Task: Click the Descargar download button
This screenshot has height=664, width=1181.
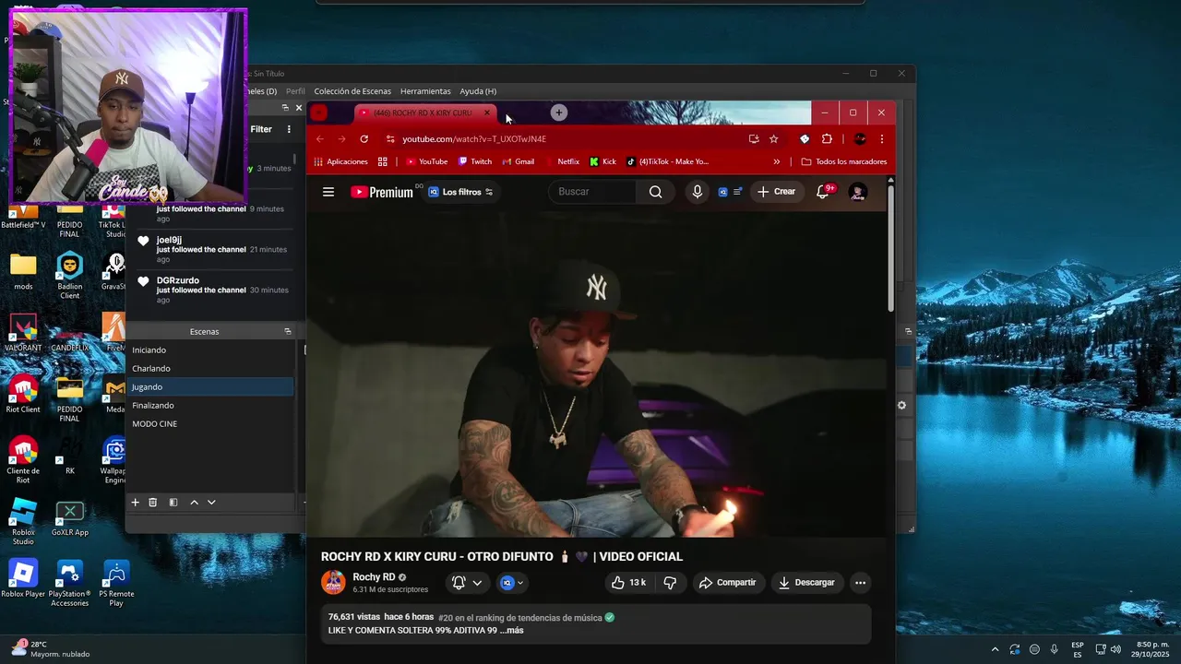Action: tap(806, 583)
